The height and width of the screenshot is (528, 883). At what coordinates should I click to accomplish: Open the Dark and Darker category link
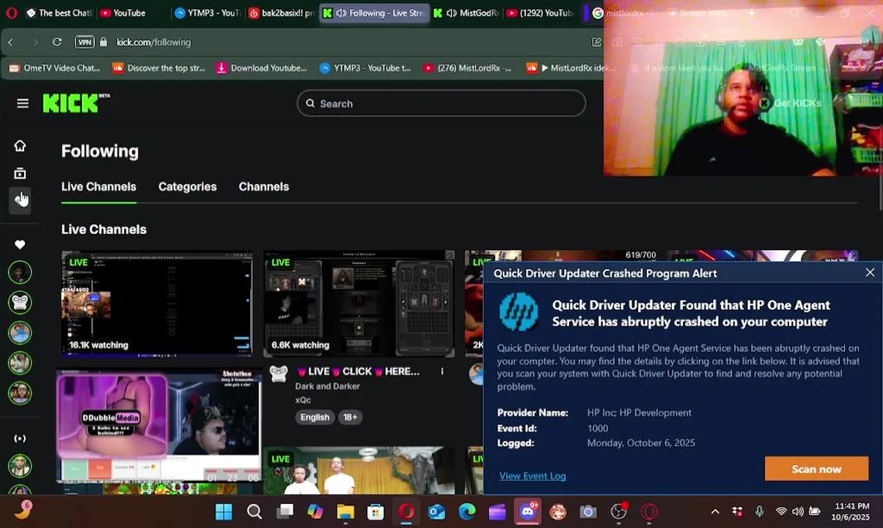[x=327, y=386]
